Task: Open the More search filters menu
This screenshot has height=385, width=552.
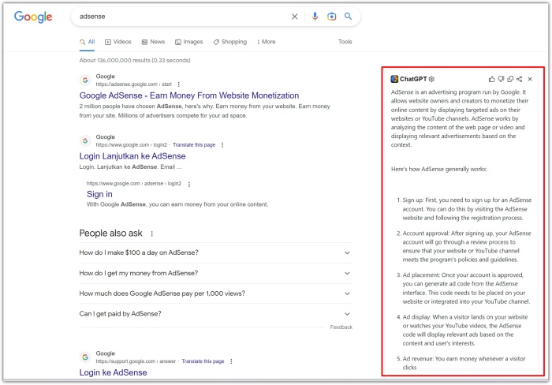Action: point(267,42)
